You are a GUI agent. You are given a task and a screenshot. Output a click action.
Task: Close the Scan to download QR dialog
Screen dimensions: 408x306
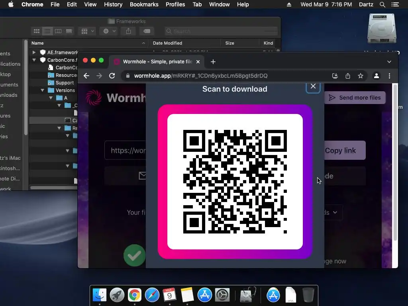pos(313,86)
